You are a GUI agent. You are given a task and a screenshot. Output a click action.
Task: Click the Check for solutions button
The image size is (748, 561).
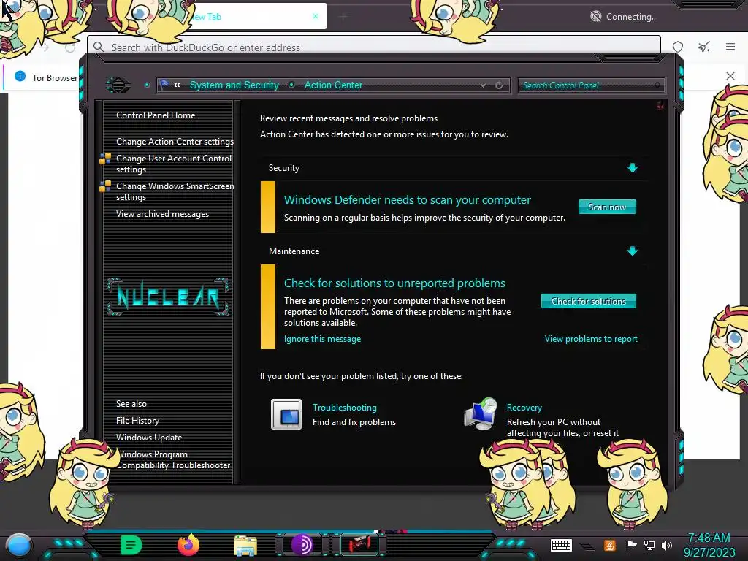(588, 301)
